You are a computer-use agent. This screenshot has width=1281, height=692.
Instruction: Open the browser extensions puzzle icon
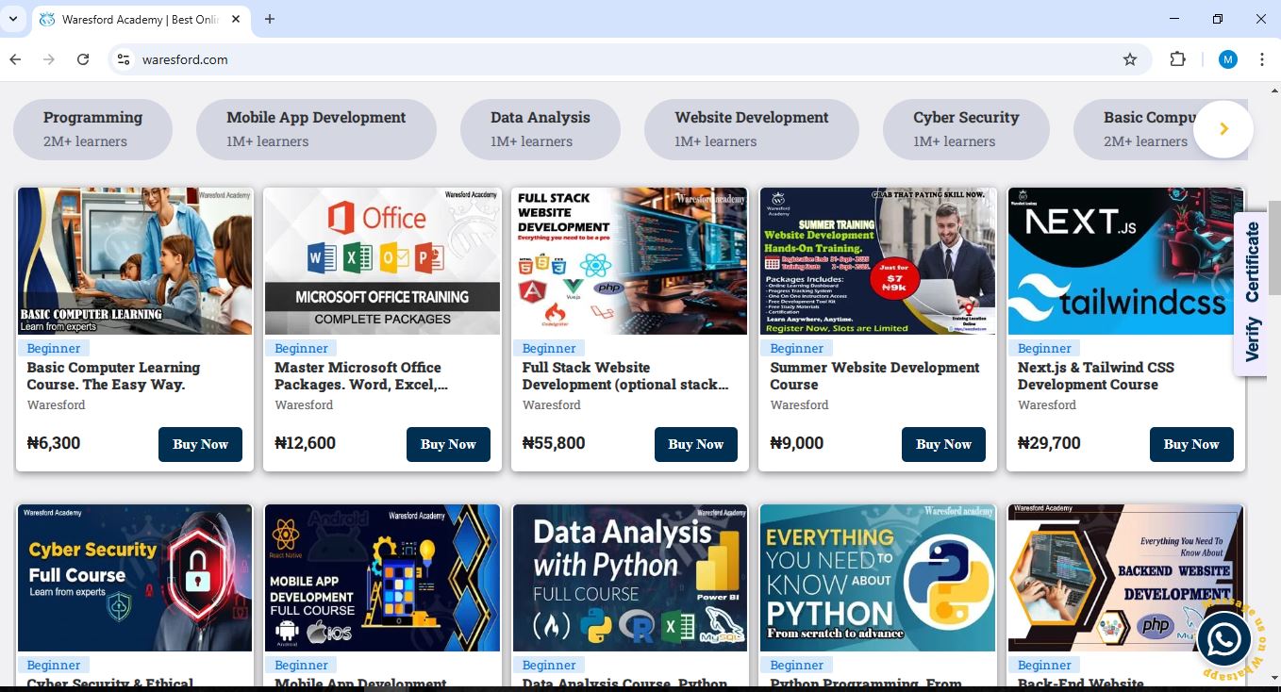1177,59
